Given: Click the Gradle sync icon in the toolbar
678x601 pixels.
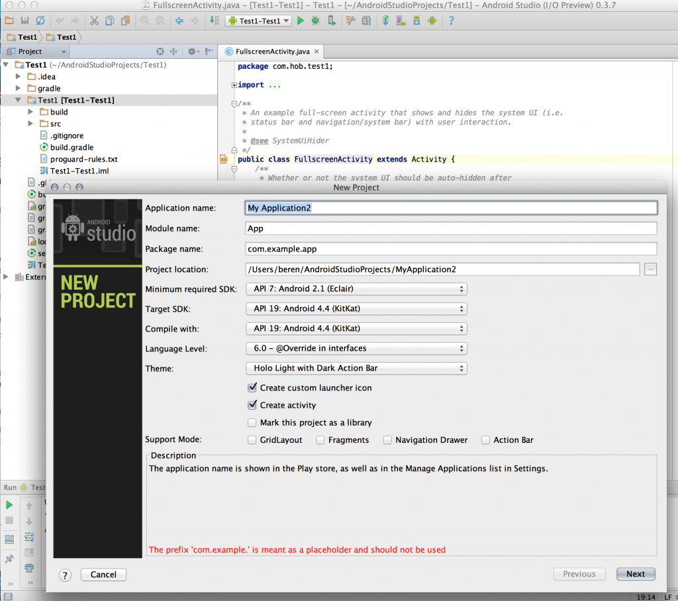Looking at the screenshot, I should (x=385, y=21).
